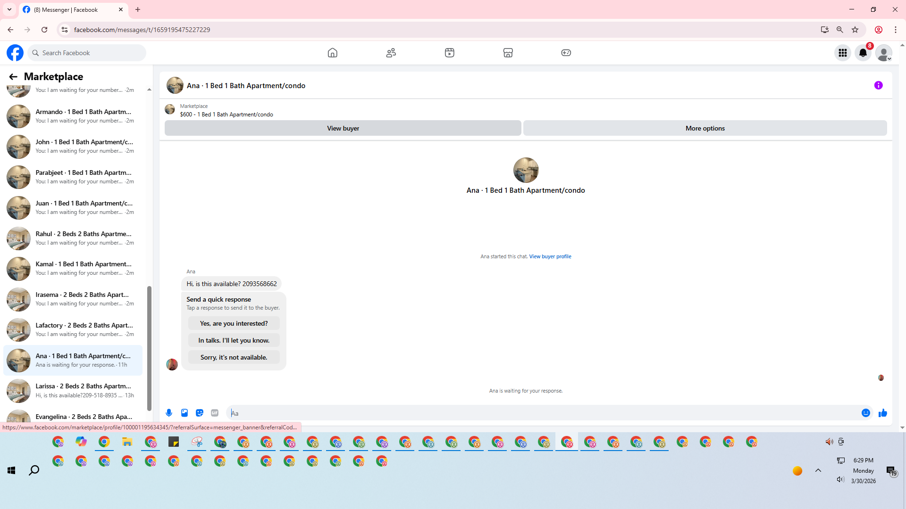Go back from Marketplace chats arrow
The height and width of the screenshot is (509, 906).
pos(13,76)
